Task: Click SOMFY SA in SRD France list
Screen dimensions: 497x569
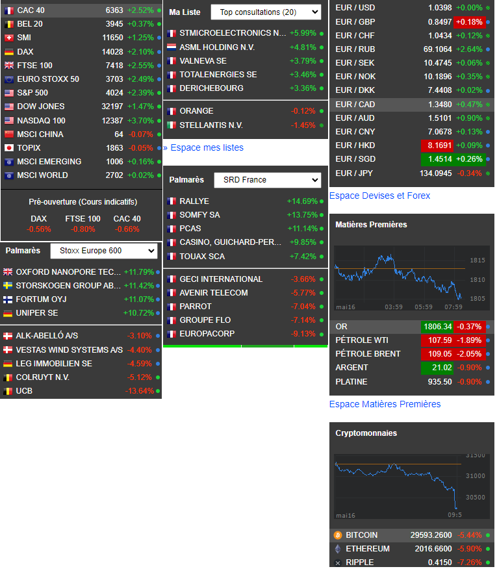Action: 246,215
